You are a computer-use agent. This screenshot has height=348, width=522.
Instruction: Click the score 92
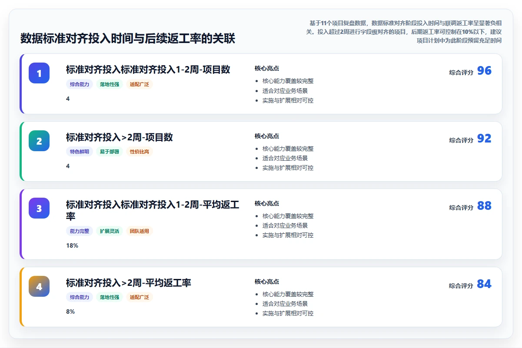[484, 139]
